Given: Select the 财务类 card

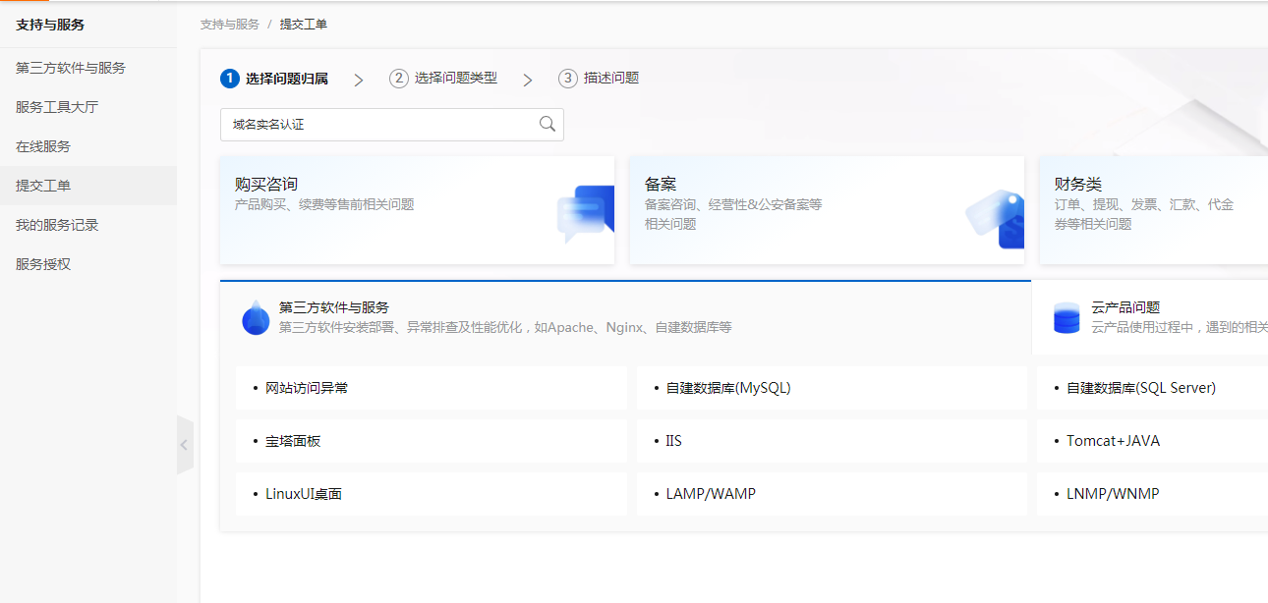Looking at the screenshot, I should (x=1154, y=210).
